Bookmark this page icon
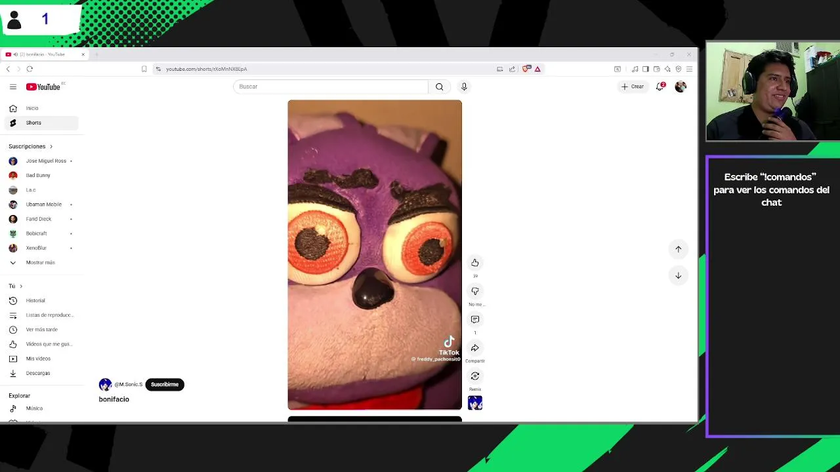Image resolution: width=840 pixels, height=472 pixels. (144, 69)
